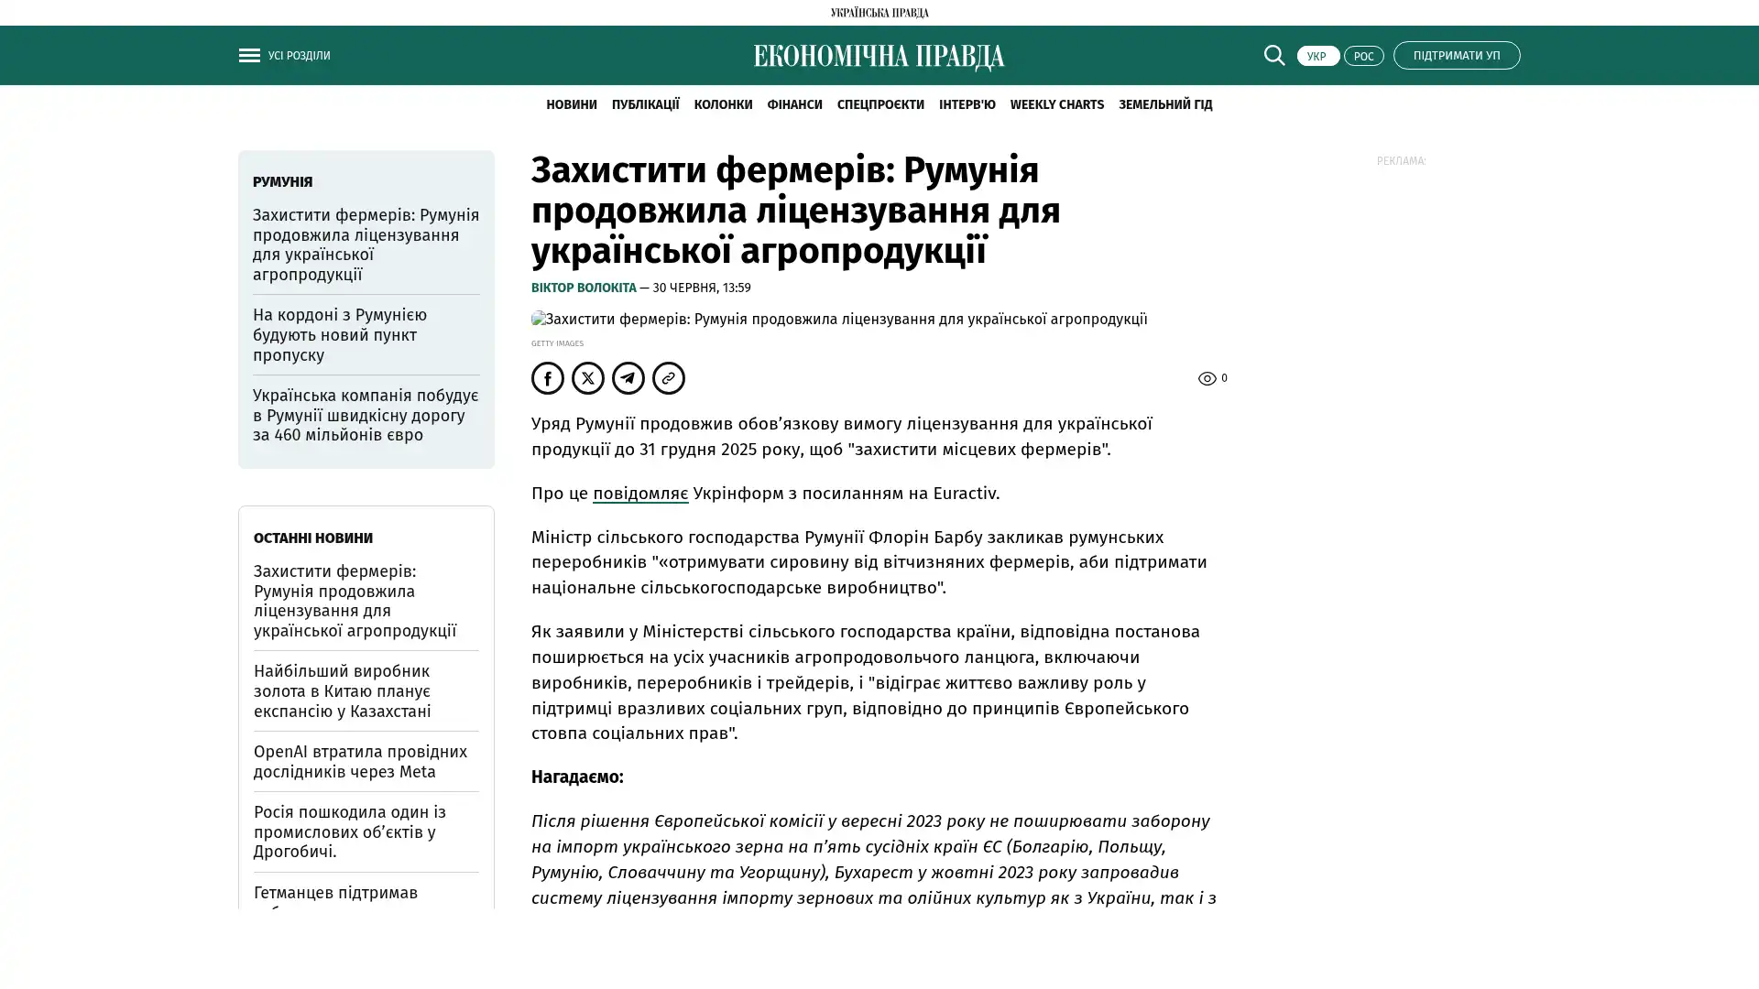Open the OpenAI researchers Meta news item

coord(360,761)
